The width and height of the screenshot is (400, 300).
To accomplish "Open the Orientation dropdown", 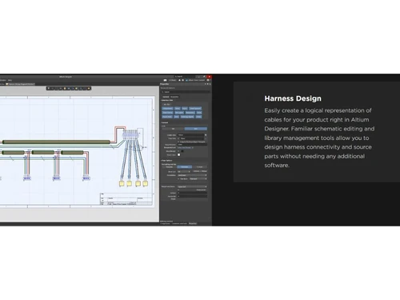I will coord(192,175).
